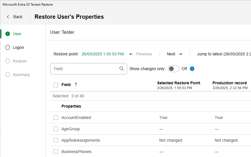Toggle the Show changes only switch

pyautogui.click(x=174, y=69)
